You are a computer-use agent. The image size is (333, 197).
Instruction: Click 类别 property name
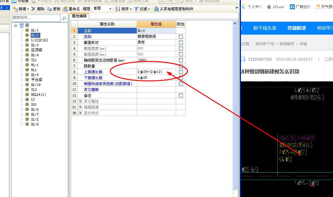[x=87, y=36]
